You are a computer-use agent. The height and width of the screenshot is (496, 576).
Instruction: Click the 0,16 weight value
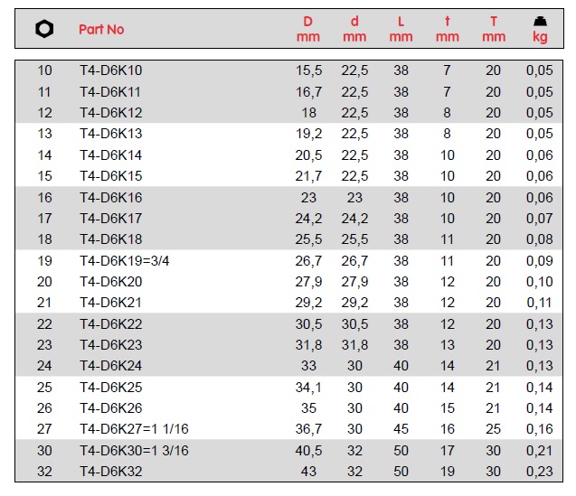539,429
